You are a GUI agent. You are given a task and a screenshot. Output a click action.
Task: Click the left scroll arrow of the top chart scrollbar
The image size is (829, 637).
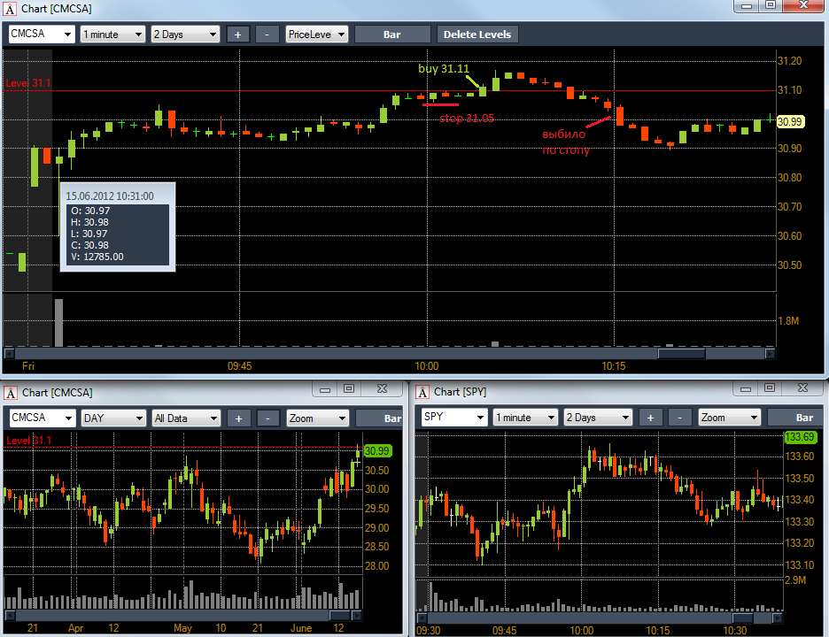pyautogui.click(x=9, y=353)
